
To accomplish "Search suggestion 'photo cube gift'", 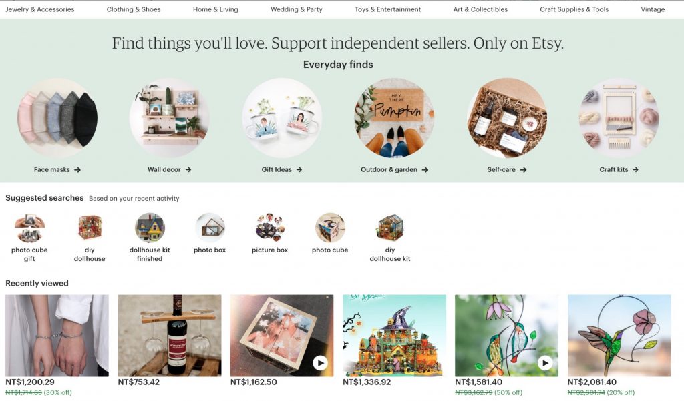I will click(29, 238).
